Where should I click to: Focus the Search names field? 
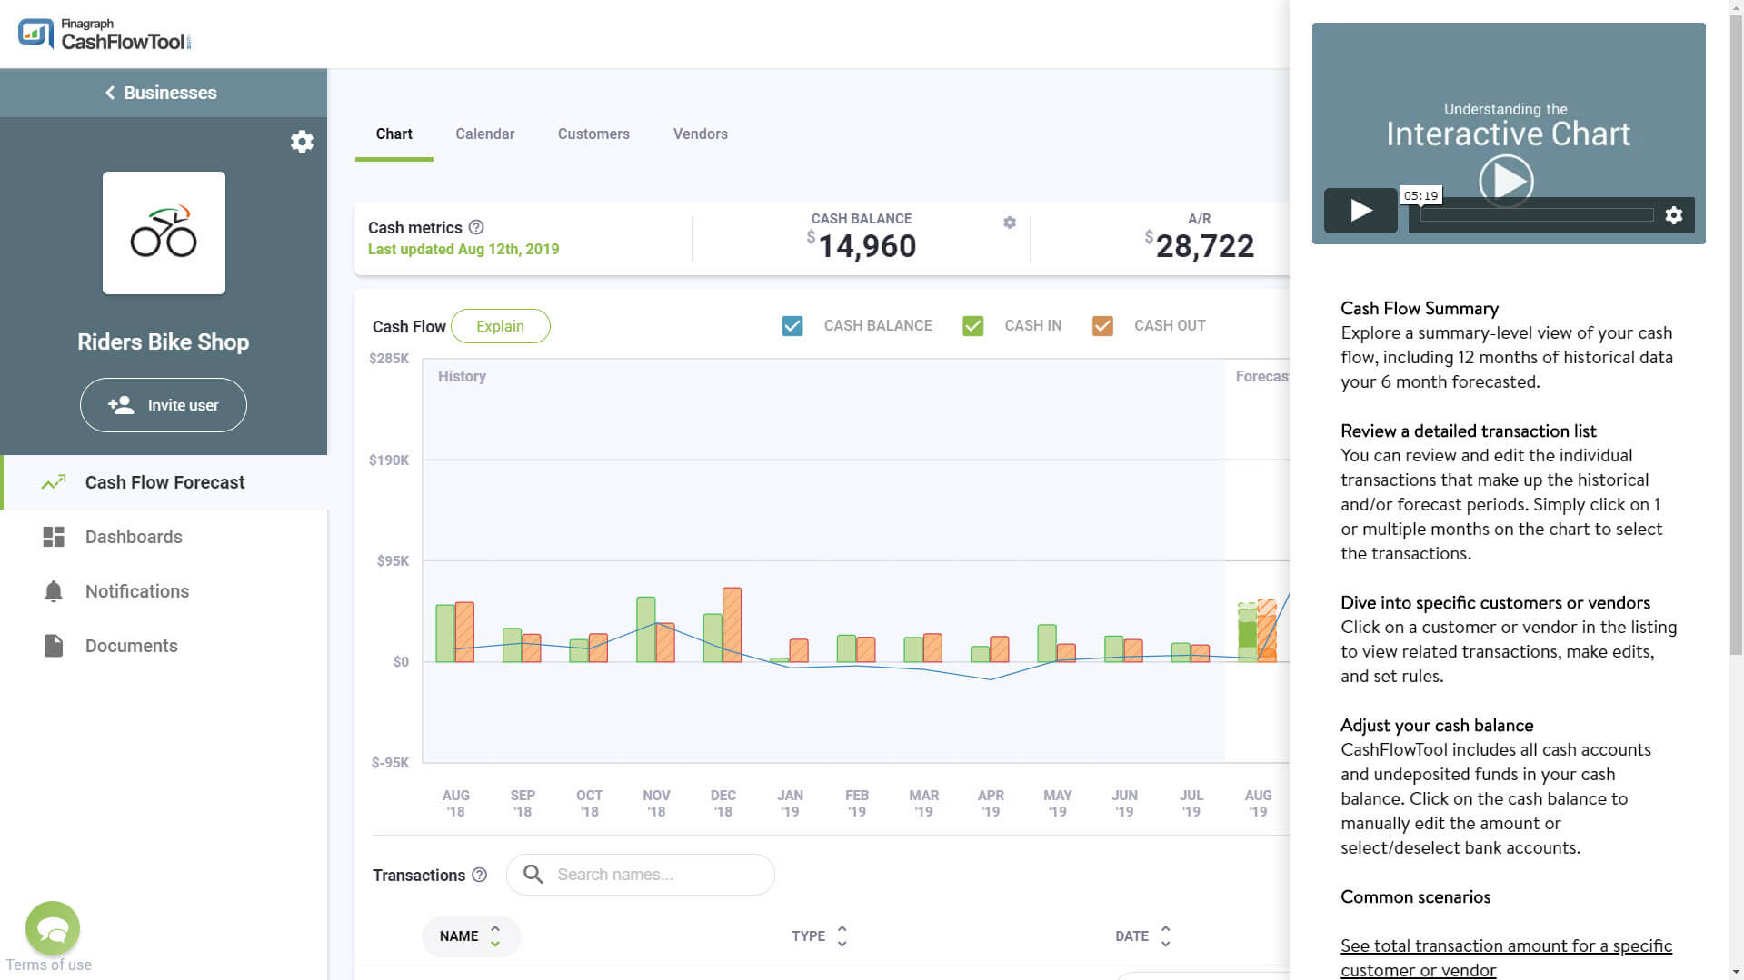click(641, 875)
